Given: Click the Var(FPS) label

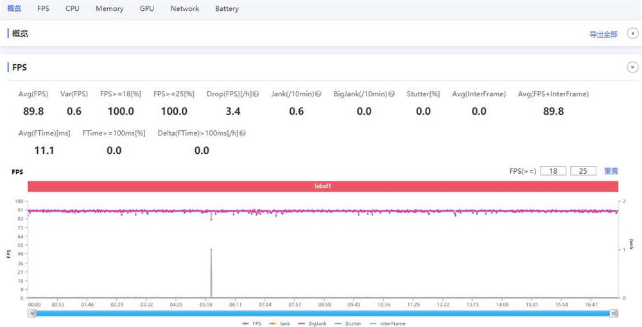Looking at the screenshot, I should point(74,94).
